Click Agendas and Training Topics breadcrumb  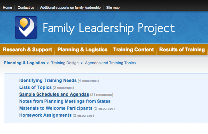pos(110,63)
